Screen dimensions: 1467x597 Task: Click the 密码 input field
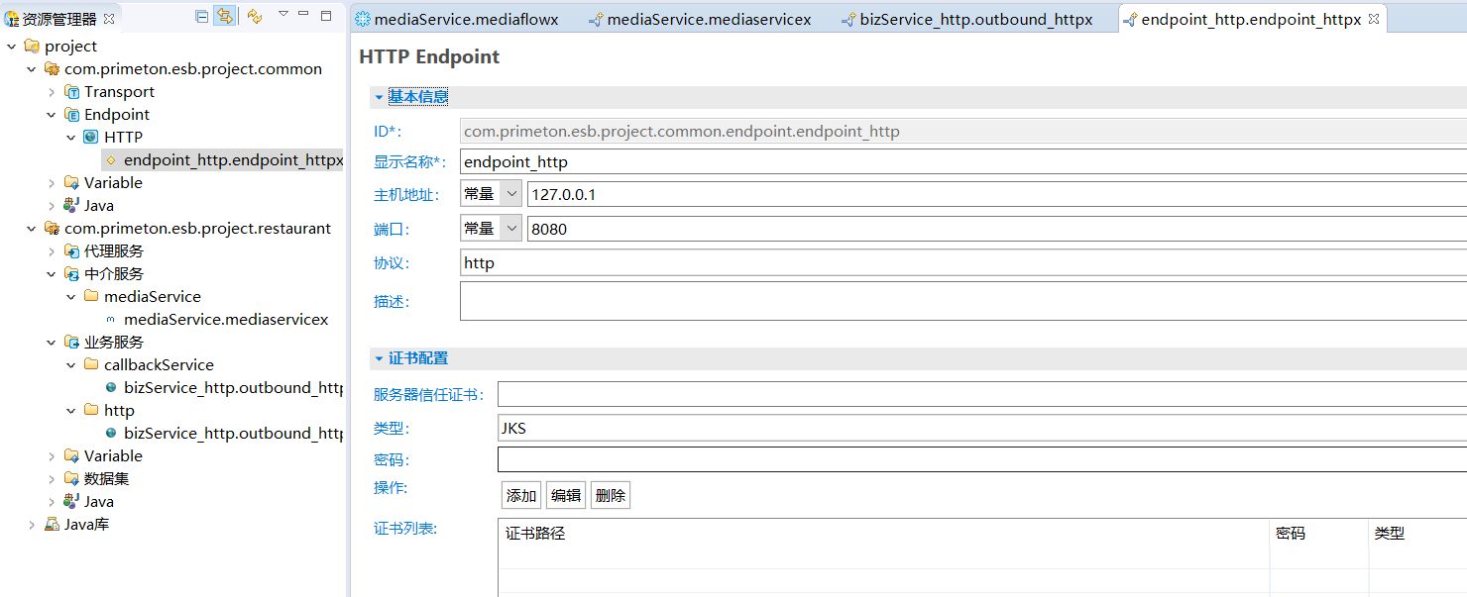981,459
